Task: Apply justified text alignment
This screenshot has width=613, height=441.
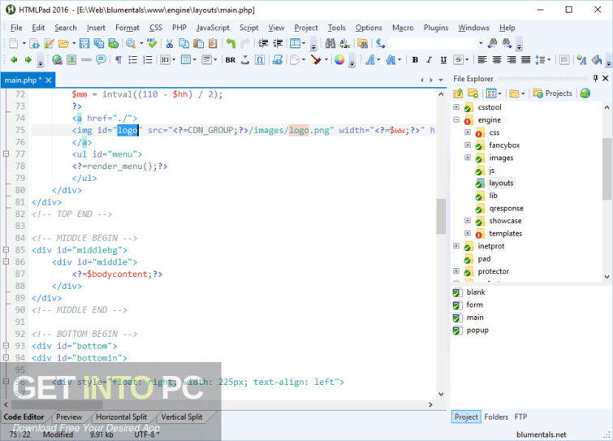Action: (526, 60)
